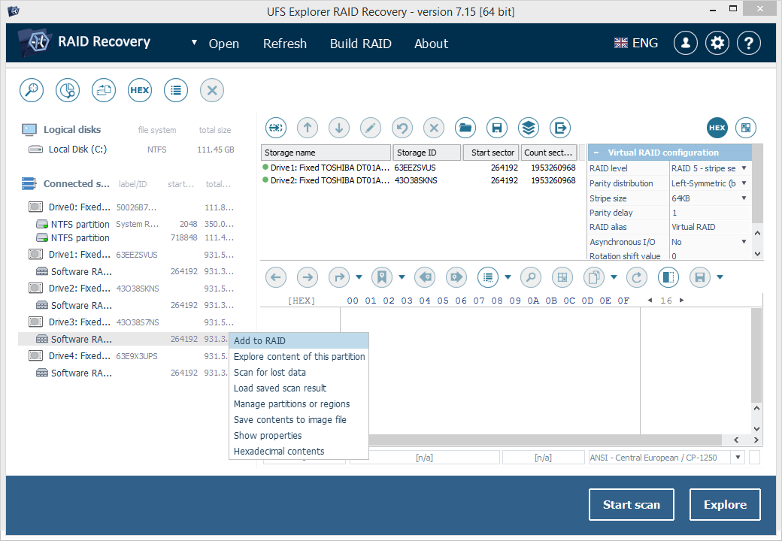Toggle the split panel view icon
The image size is (782, 541).
[668, 277]
